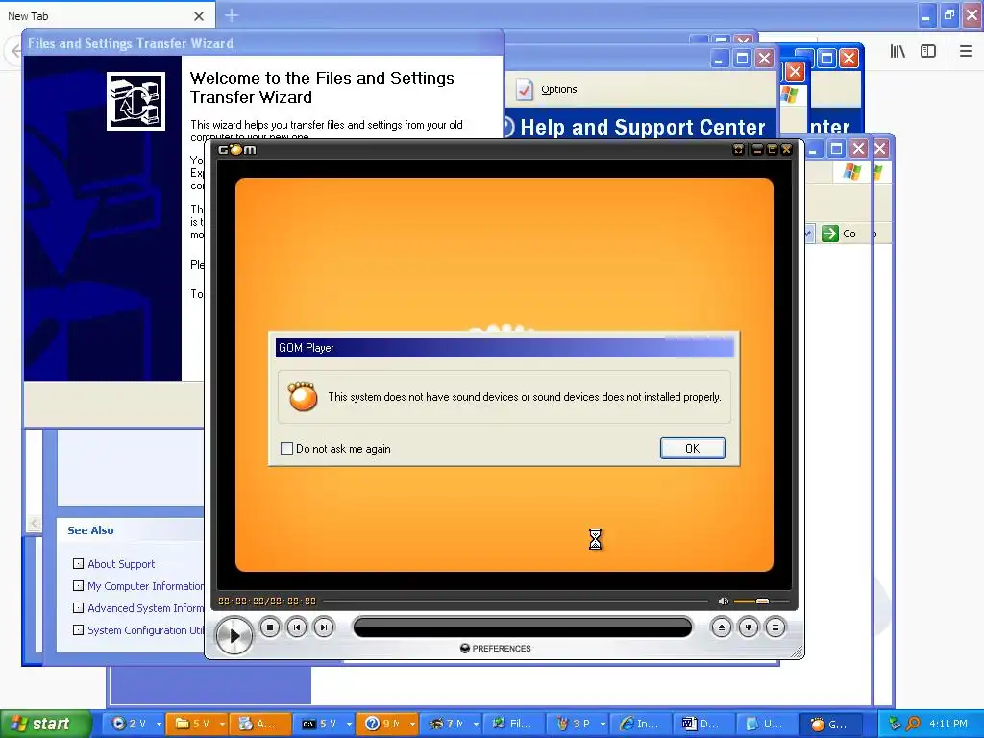Viewport: 984px width, 738px height.
Task: Toggle the browser sidebar icon
Action: point(928,52)
